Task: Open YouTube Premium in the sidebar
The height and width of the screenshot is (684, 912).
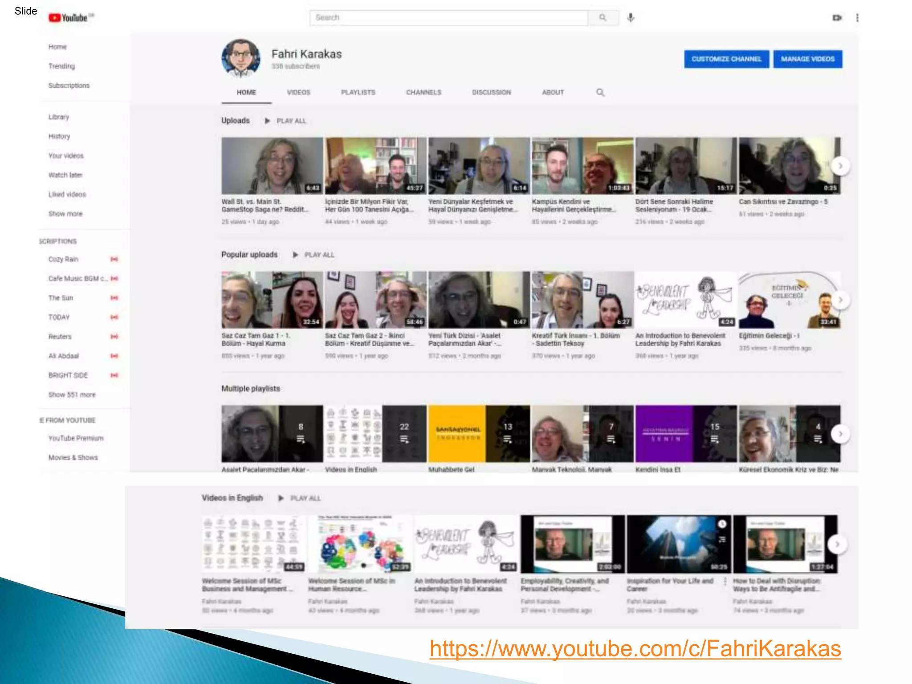Action: pyautogui.click(x=76, y=438)
